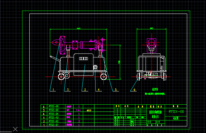Select the length dimension text above the side view
The image size is (206, 133).
tap(79, 28)
